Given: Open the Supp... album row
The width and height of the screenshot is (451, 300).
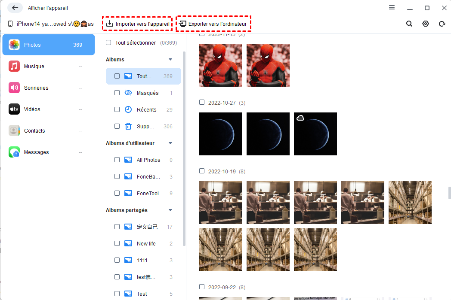Looking at the screenshot, I should [x=143, y=126].
